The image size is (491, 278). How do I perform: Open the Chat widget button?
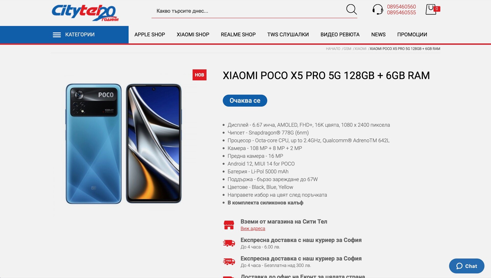point(466,266)
